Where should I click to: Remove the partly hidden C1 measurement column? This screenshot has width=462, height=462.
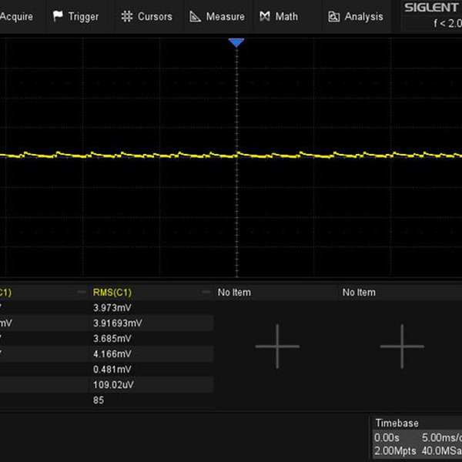tap(81, 292)
